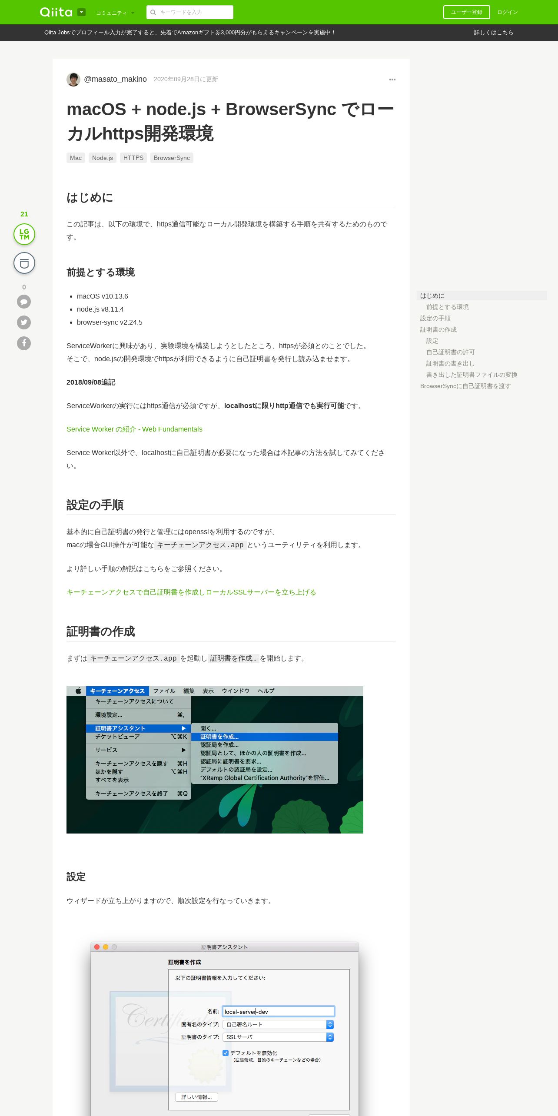Expand the コミュニティ menu
The width and height of the screenshot is (558, 1116).
[x=115, y=13]
